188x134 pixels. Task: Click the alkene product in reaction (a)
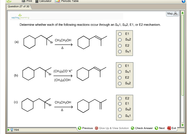92,42
